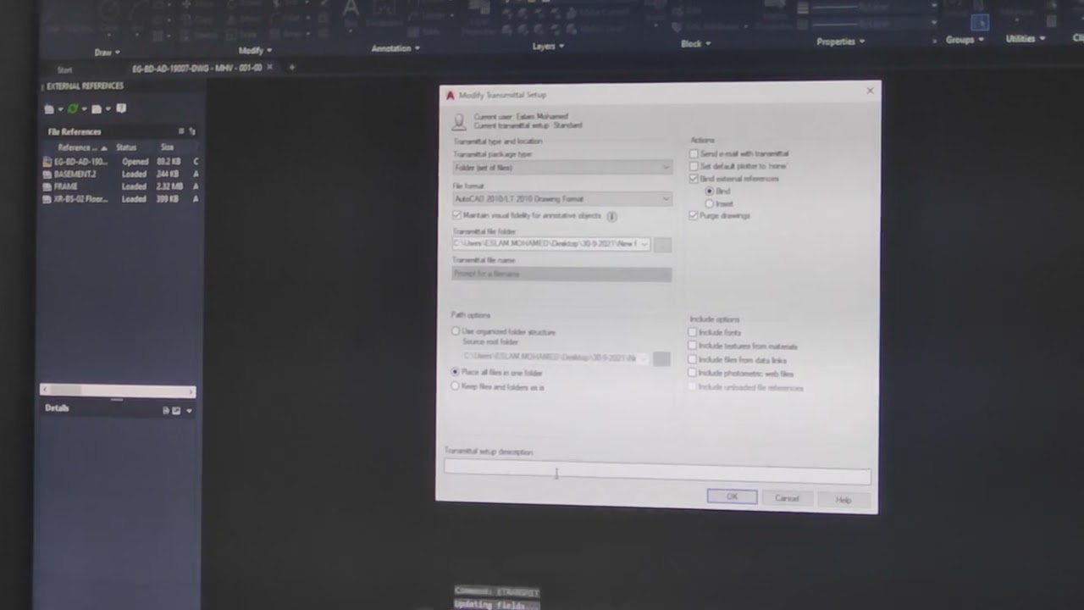This screenshot has width=1084, height=610.
Task: Select Place all files in one folder
Action: 456,372
